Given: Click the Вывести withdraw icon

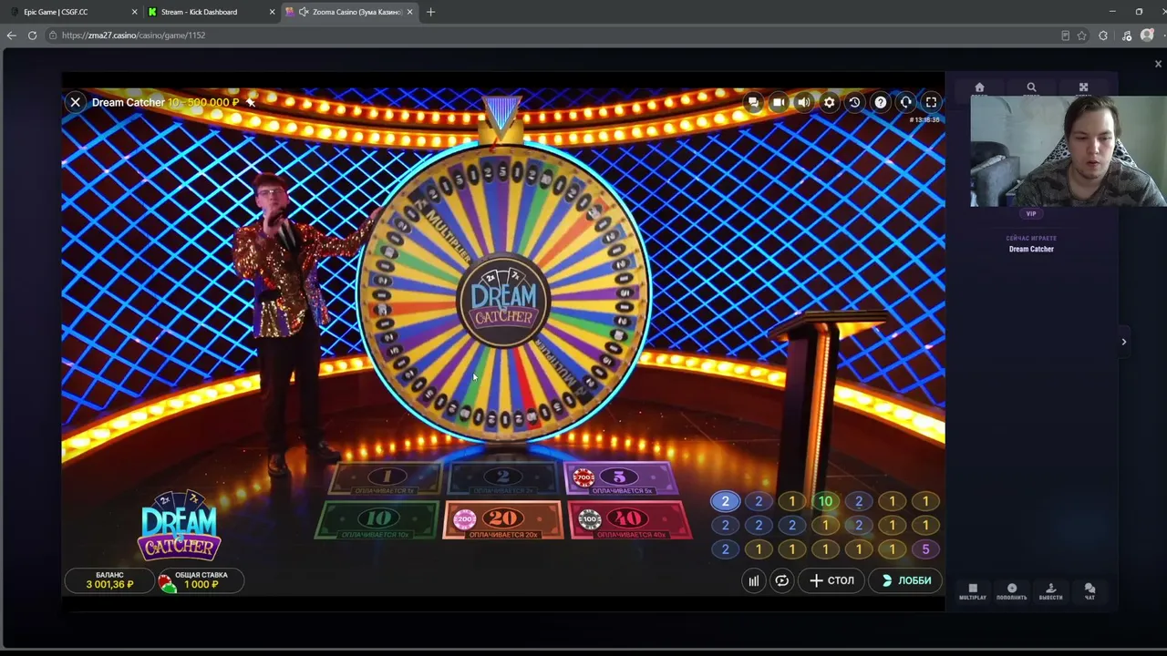Looking at the screenshot, I should [x=1050, y=591].
